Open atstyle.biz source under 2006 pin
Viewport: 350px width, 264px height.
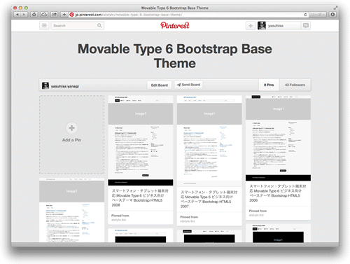pyautogui.click(x=256, y=215)
